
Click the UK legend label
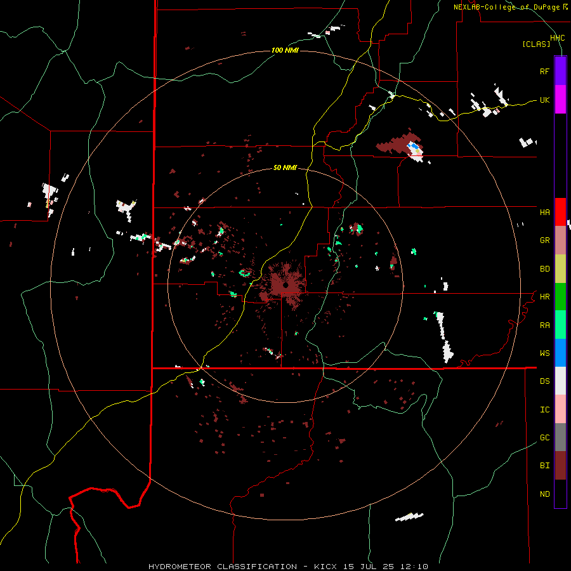(544, 100)
